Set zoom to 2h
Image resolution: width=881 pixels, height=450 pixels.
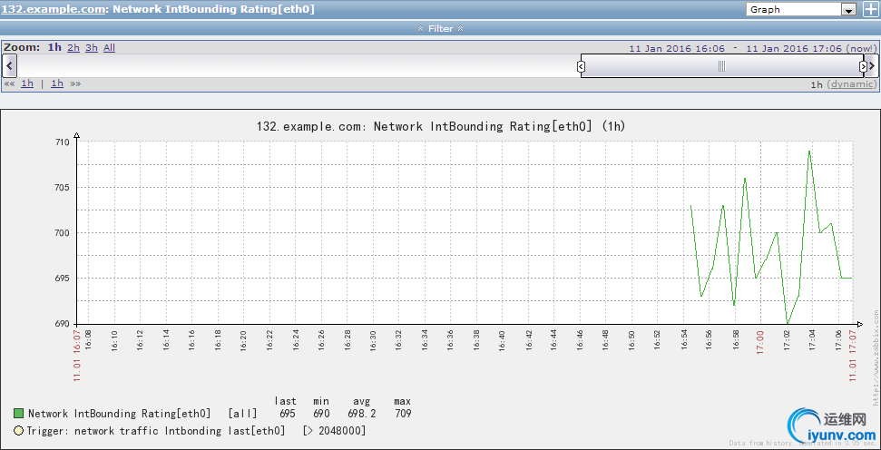73,48
